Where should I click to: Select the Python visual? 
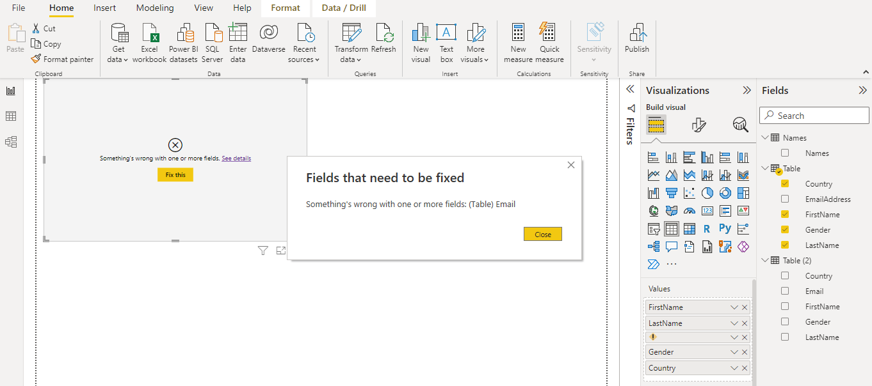point(725,229)
